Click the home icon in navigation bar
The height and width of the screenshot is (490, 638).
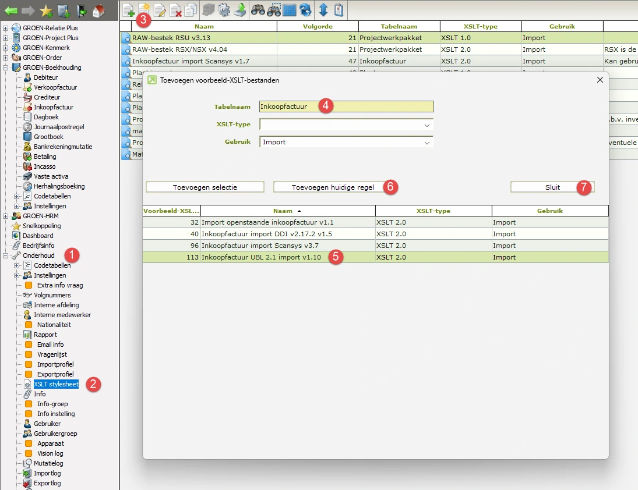(x=98, y=10)
